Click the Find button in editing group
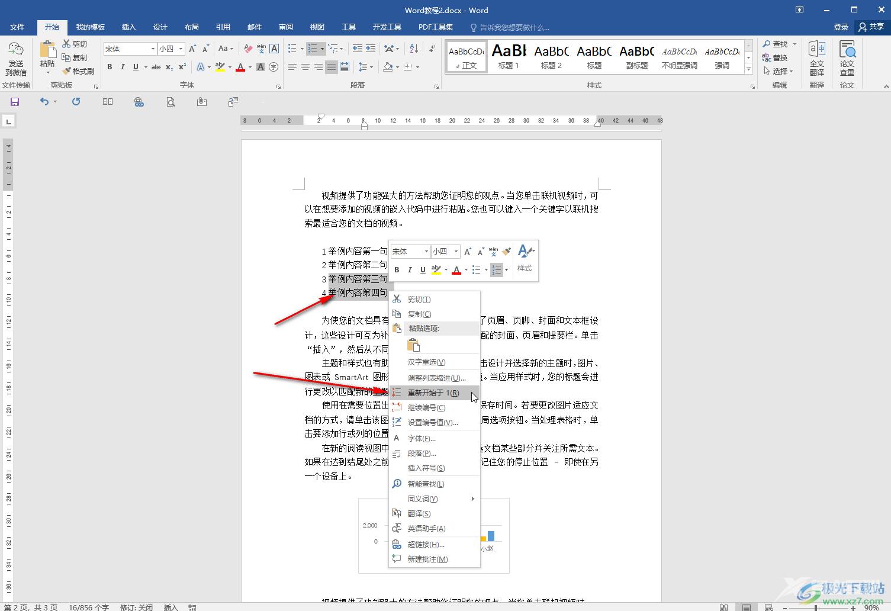 [776, 44]
